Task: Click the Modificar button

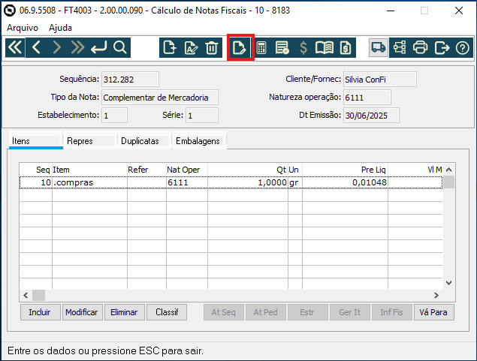Action: pos(82,312)
